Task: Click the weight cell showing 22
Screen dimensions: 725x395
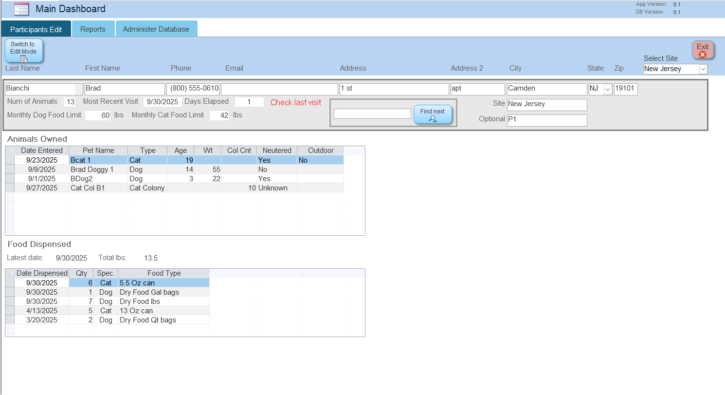Action: [208, 179]
